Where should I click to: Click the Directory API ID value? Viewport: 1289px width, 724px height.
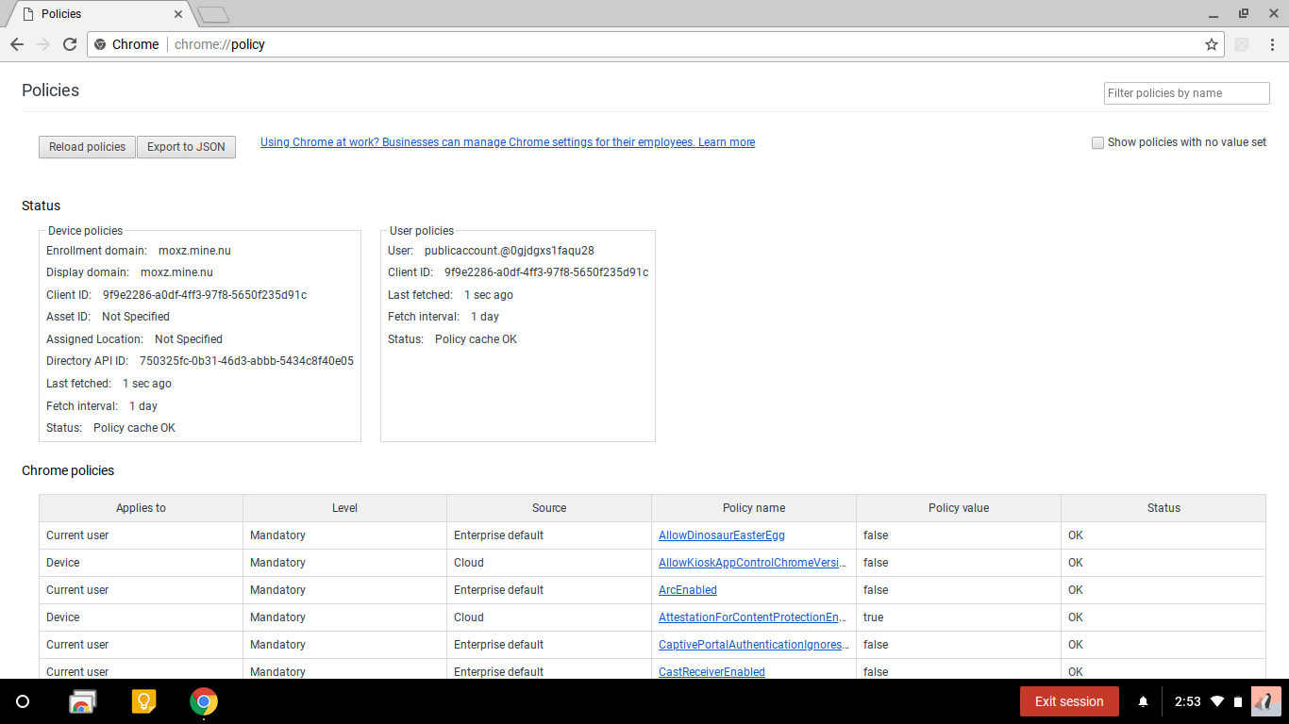[x=246, y=361]
